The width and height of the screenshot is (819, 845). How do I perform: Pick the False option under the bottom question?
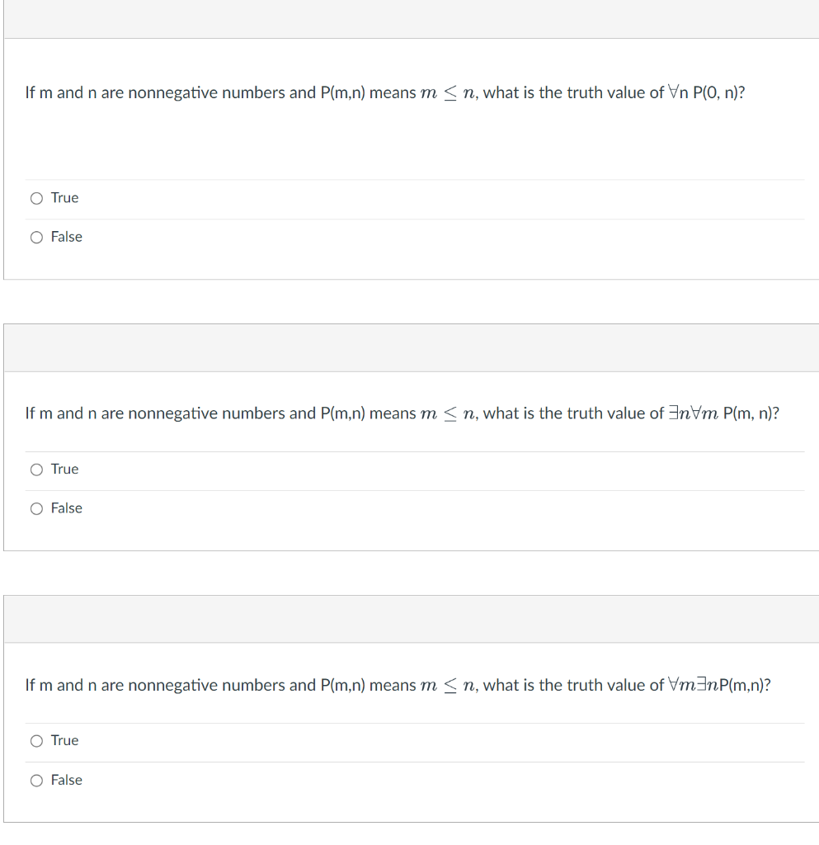(x=36, y=780)
